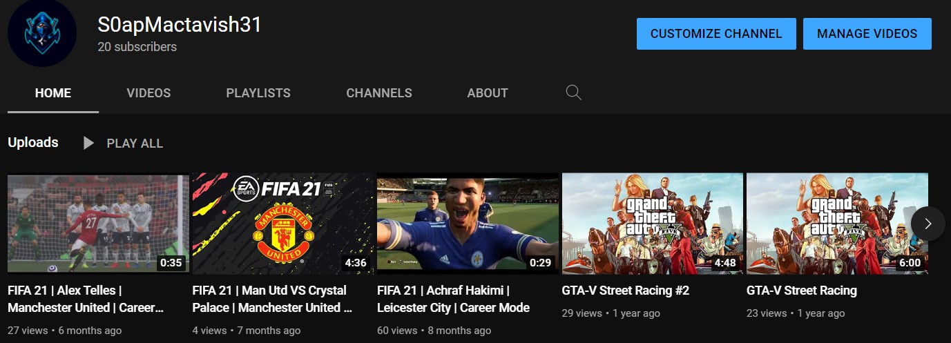Viewport: 951px width, 343px height.
Task: Click the S0apMactavish31 channel name
Action: [180, 25]
